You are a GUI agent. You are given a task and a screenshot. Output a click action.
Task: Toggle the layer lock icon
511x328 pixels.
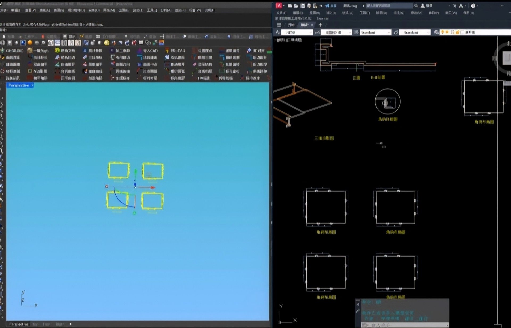[457, 32]
